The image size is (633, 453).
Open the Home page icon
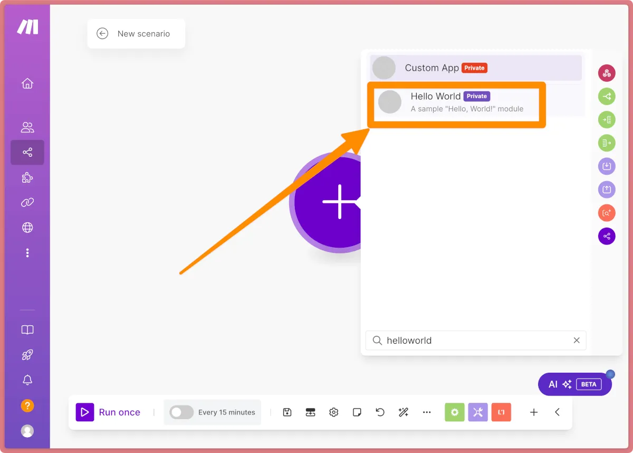tap(27, 83)
